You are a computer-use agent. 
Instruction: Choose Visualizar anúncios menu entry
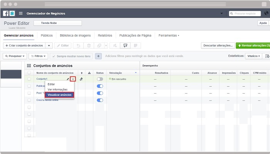click(59, 95)
